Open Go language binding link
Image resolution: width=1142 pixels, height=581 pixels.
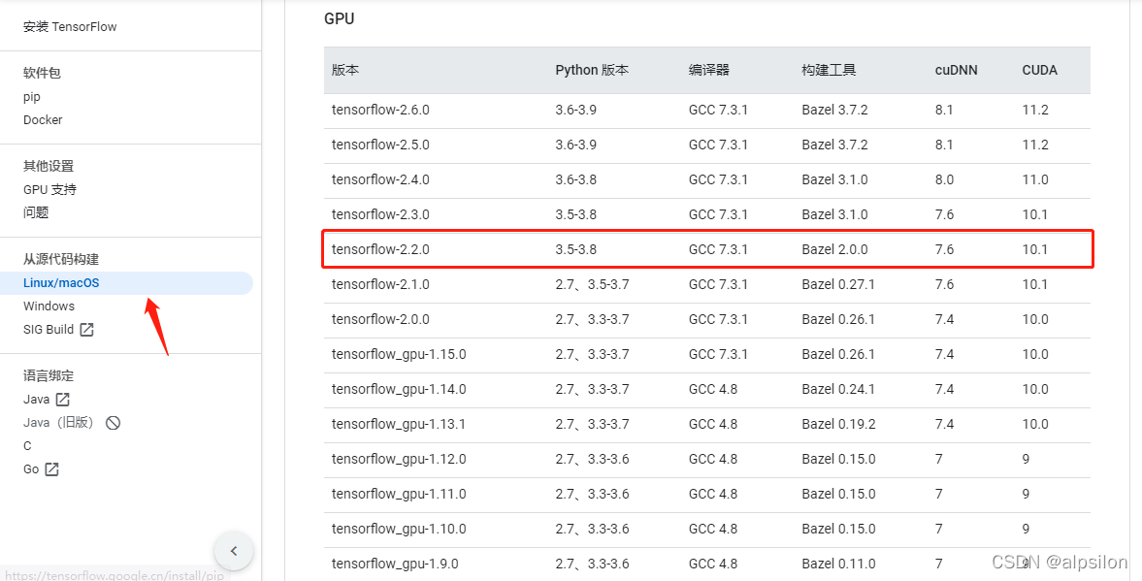[31, 468]
